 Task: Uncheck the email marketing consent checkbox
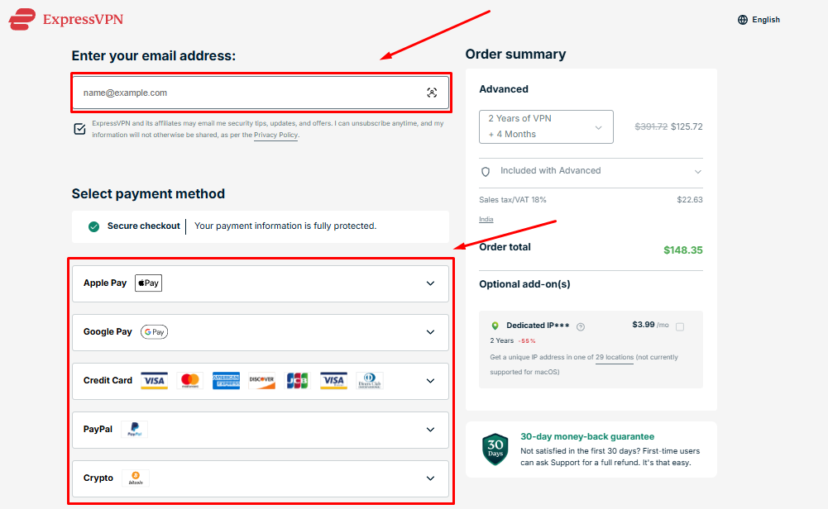79,129
